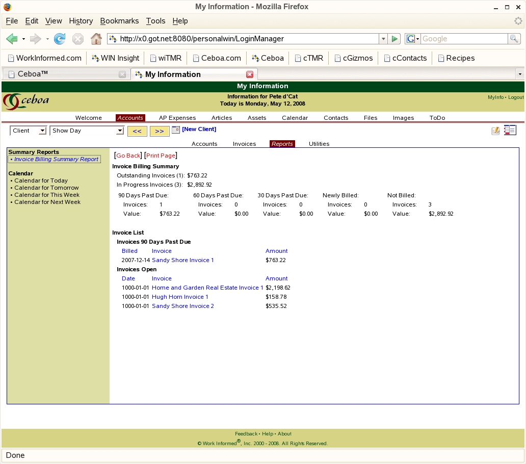This screenshot has height=464, width=526.
Task: Click the Go Back link
Action: coord(128,156)
